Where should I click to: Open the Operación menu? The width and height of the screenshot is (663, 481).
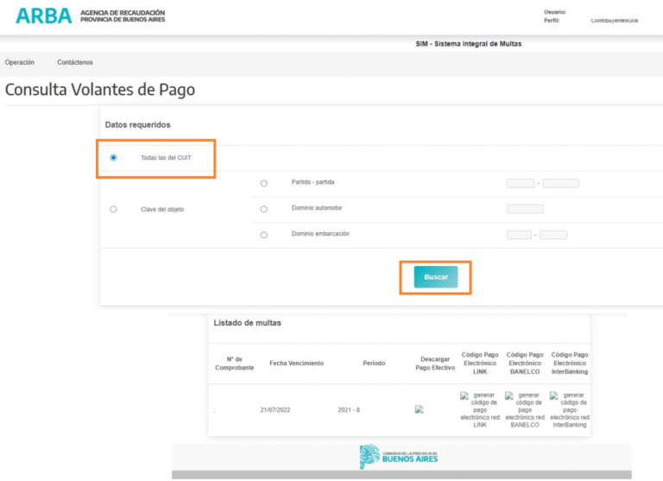coord(20,62)
